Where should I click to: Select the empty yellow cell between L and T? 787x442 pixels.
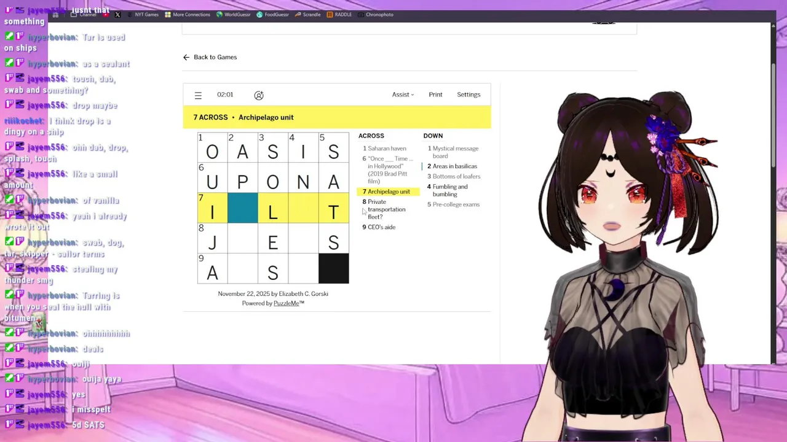(x=303, y=207)
